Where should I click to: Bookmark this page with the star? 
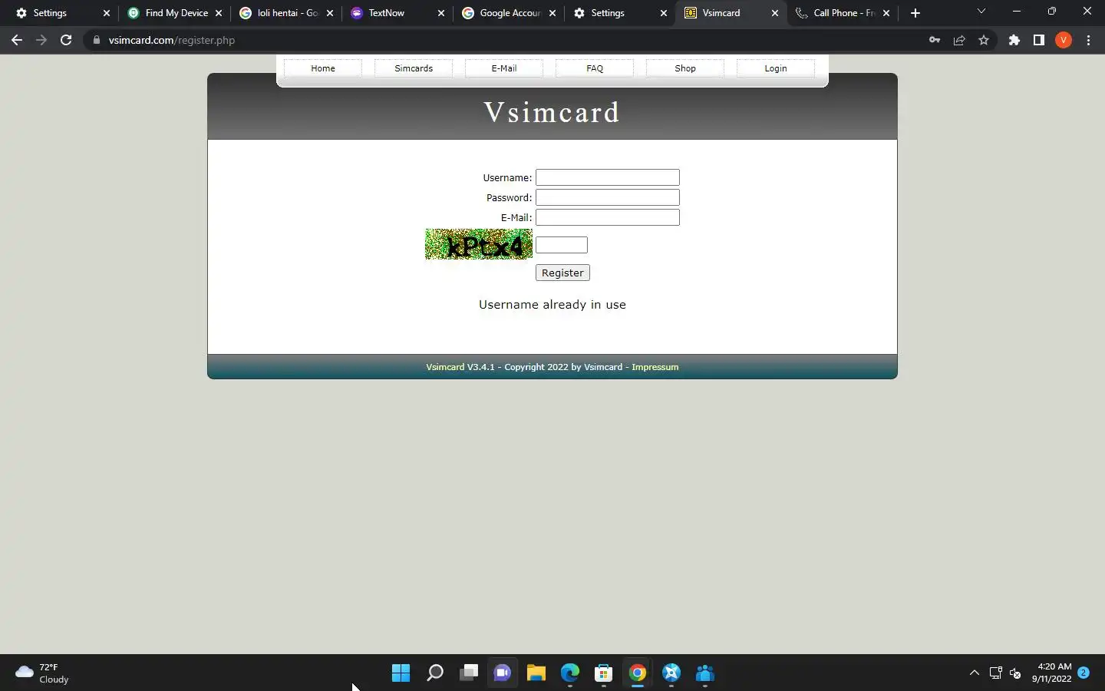click(x=984, y=40)
